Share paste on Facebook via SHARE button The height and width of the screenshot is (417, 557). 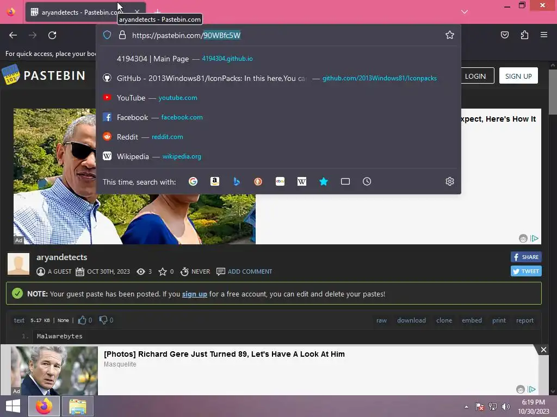pyautogui.click(x=526, y=257)
